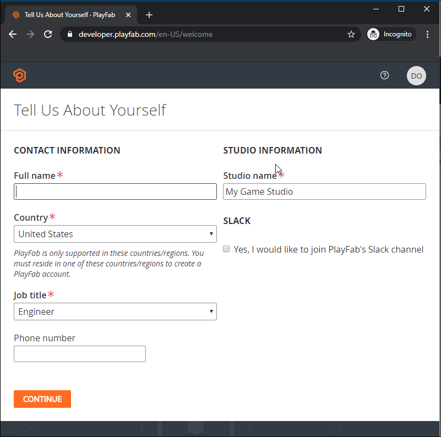Open Chrome three-dot menu
The image size is (441, 437).
(x=428, y=34)
